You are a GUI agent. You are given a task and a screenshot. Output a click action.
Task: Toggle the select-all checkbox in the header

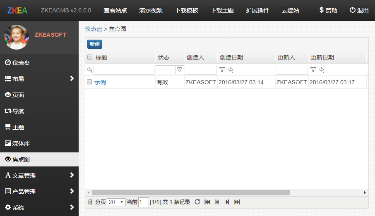[90, 57]
